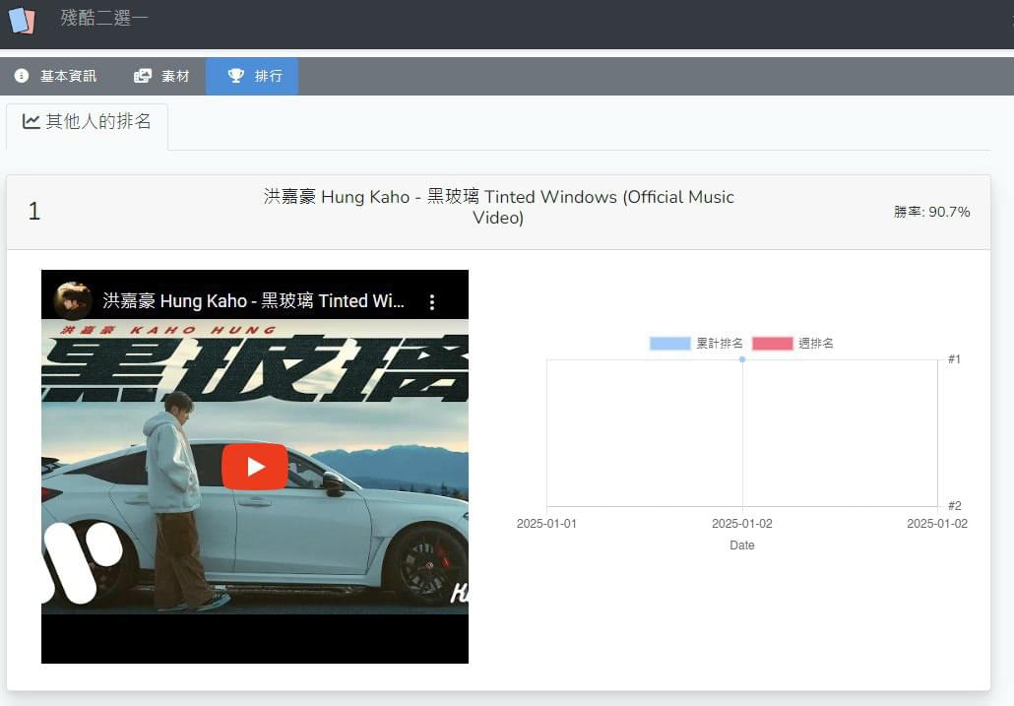Click the line chart icon beside 其他人的排名
The width and height of the screenshot is (1014, 706).
click(32, 121)
